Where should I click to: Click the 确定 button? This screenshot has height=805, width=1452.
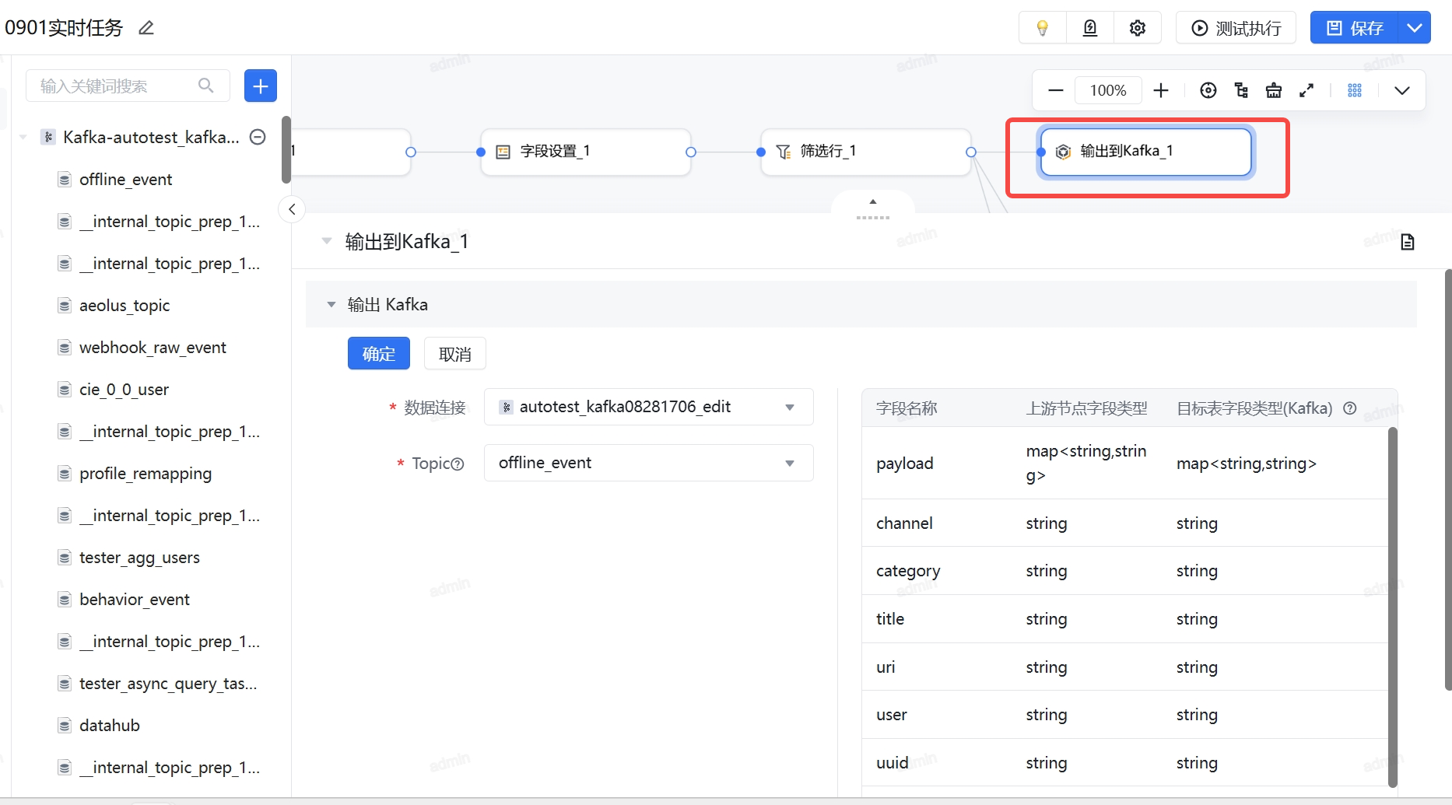(378, 354)
